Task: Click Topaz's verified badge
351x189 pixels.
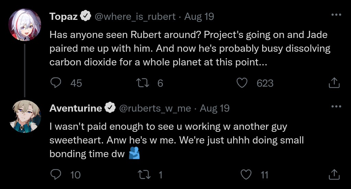Action: click(x=86, y=16)
